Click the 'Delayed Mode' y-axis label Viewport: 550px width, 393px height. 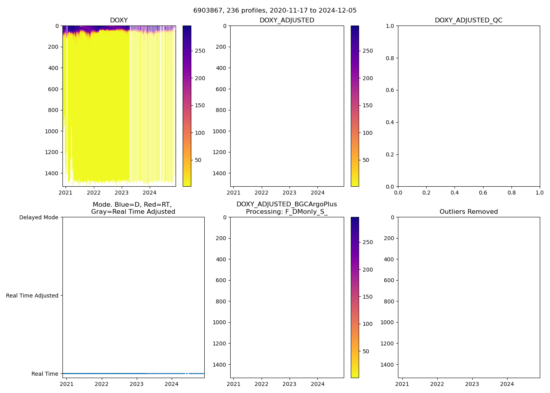pos(38,218)
